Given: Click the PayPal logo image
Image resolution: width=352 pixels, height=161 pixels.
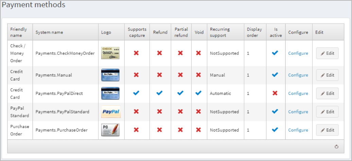Looking at the screenshot, I should [x=110, y=112].
